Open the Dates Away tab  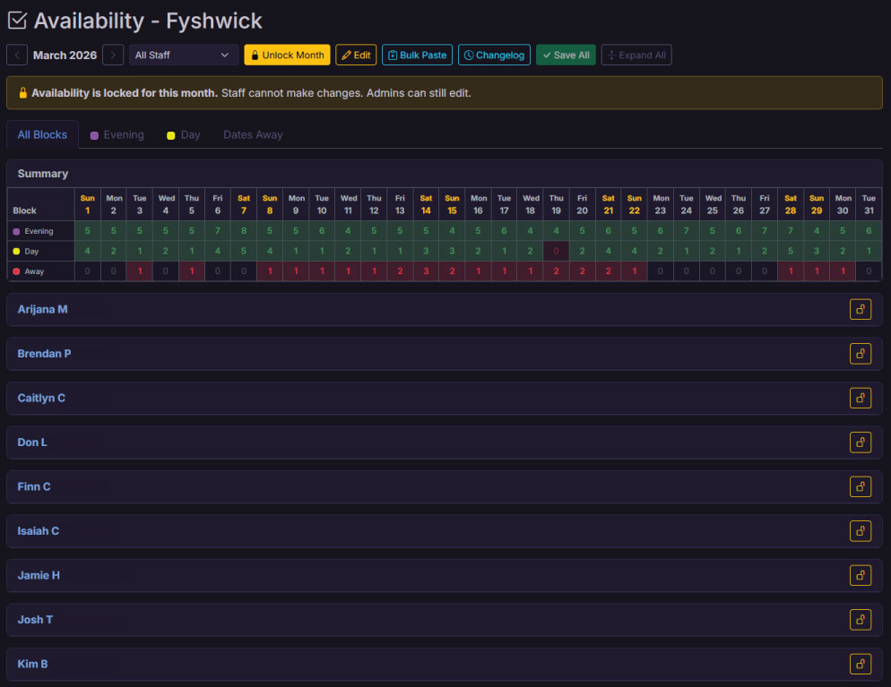click(x=252, y=134)
